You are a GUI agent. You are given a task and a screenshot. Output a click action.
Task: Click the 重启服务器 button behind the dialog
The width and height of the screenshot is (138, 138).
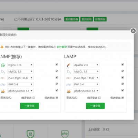(x=72, y=19)
